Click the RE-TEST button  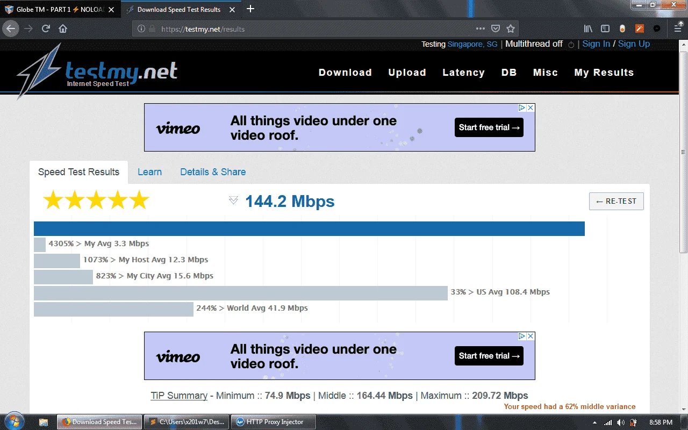(617, 201)
